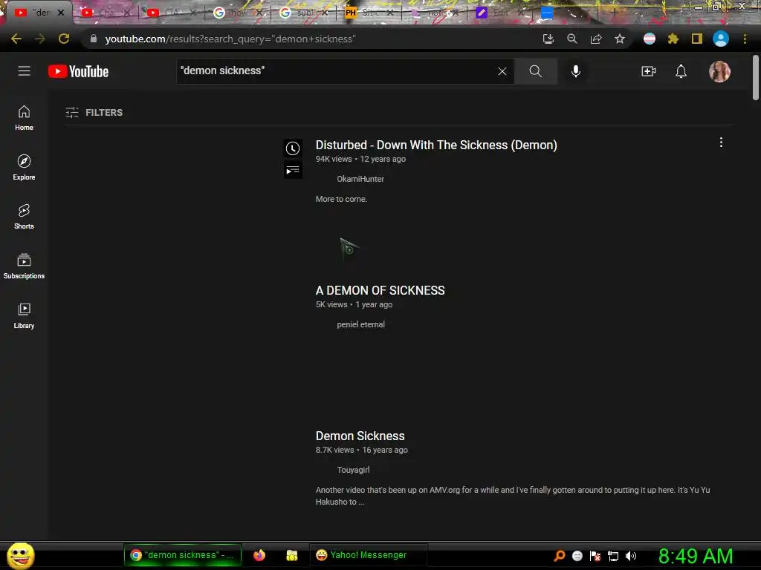Open the YouTube account avatar menu

(719, 71)
